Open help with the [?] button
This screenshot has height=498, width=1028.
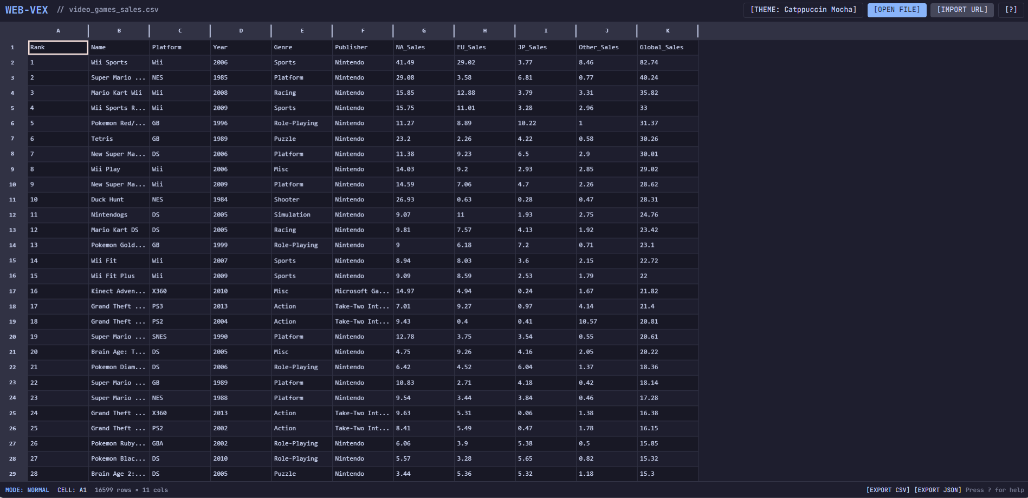(1011, 10)
